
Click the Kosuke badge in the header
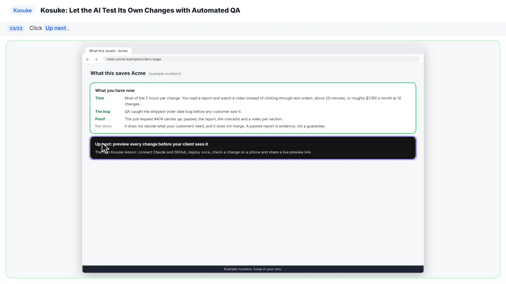(23, 10)
